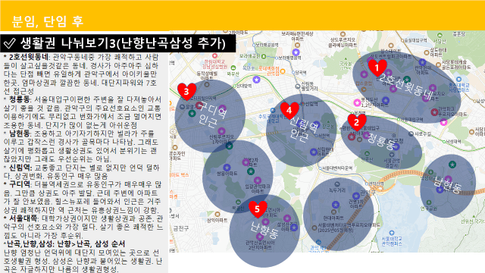
Task: Click the heading 생활권 나눠보기3(난향난곡삼성 추가)
Action: [123, 43]
